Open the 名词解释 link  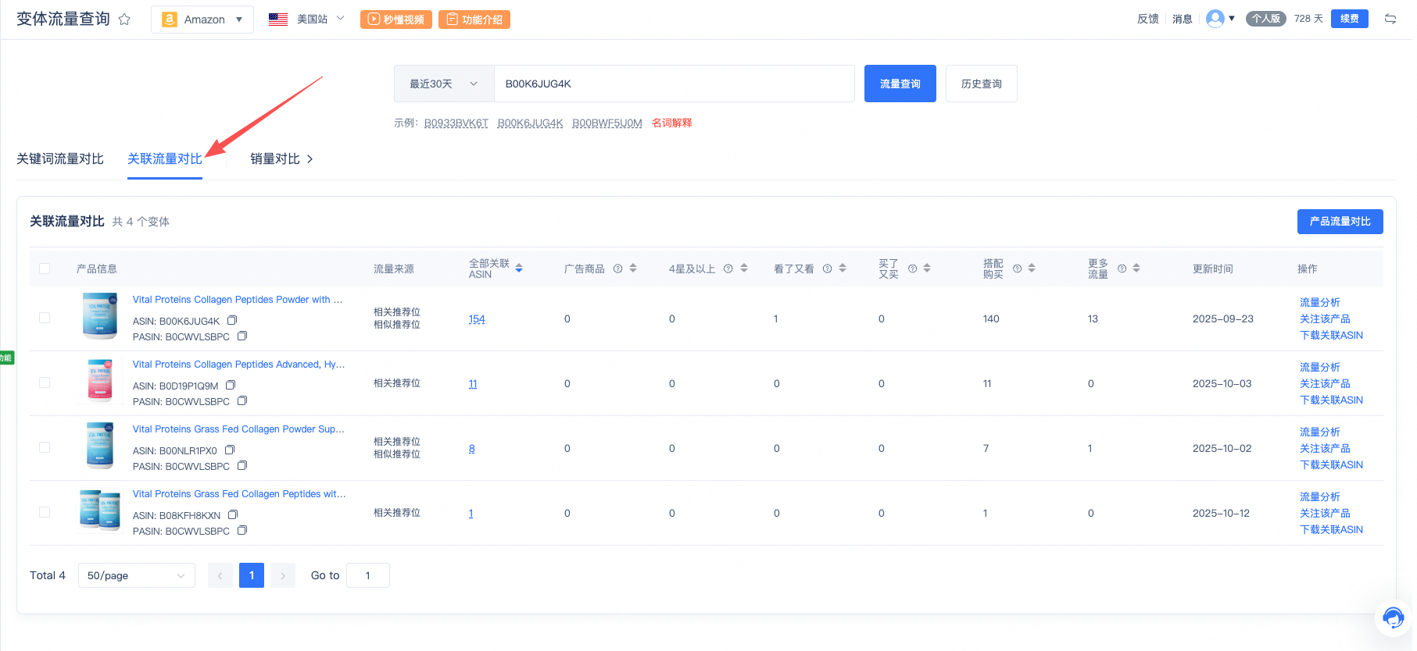click(672, 123)
